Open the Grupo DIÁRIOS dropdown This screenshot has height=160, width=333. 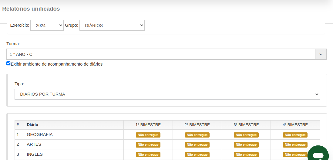click(112, 25)
